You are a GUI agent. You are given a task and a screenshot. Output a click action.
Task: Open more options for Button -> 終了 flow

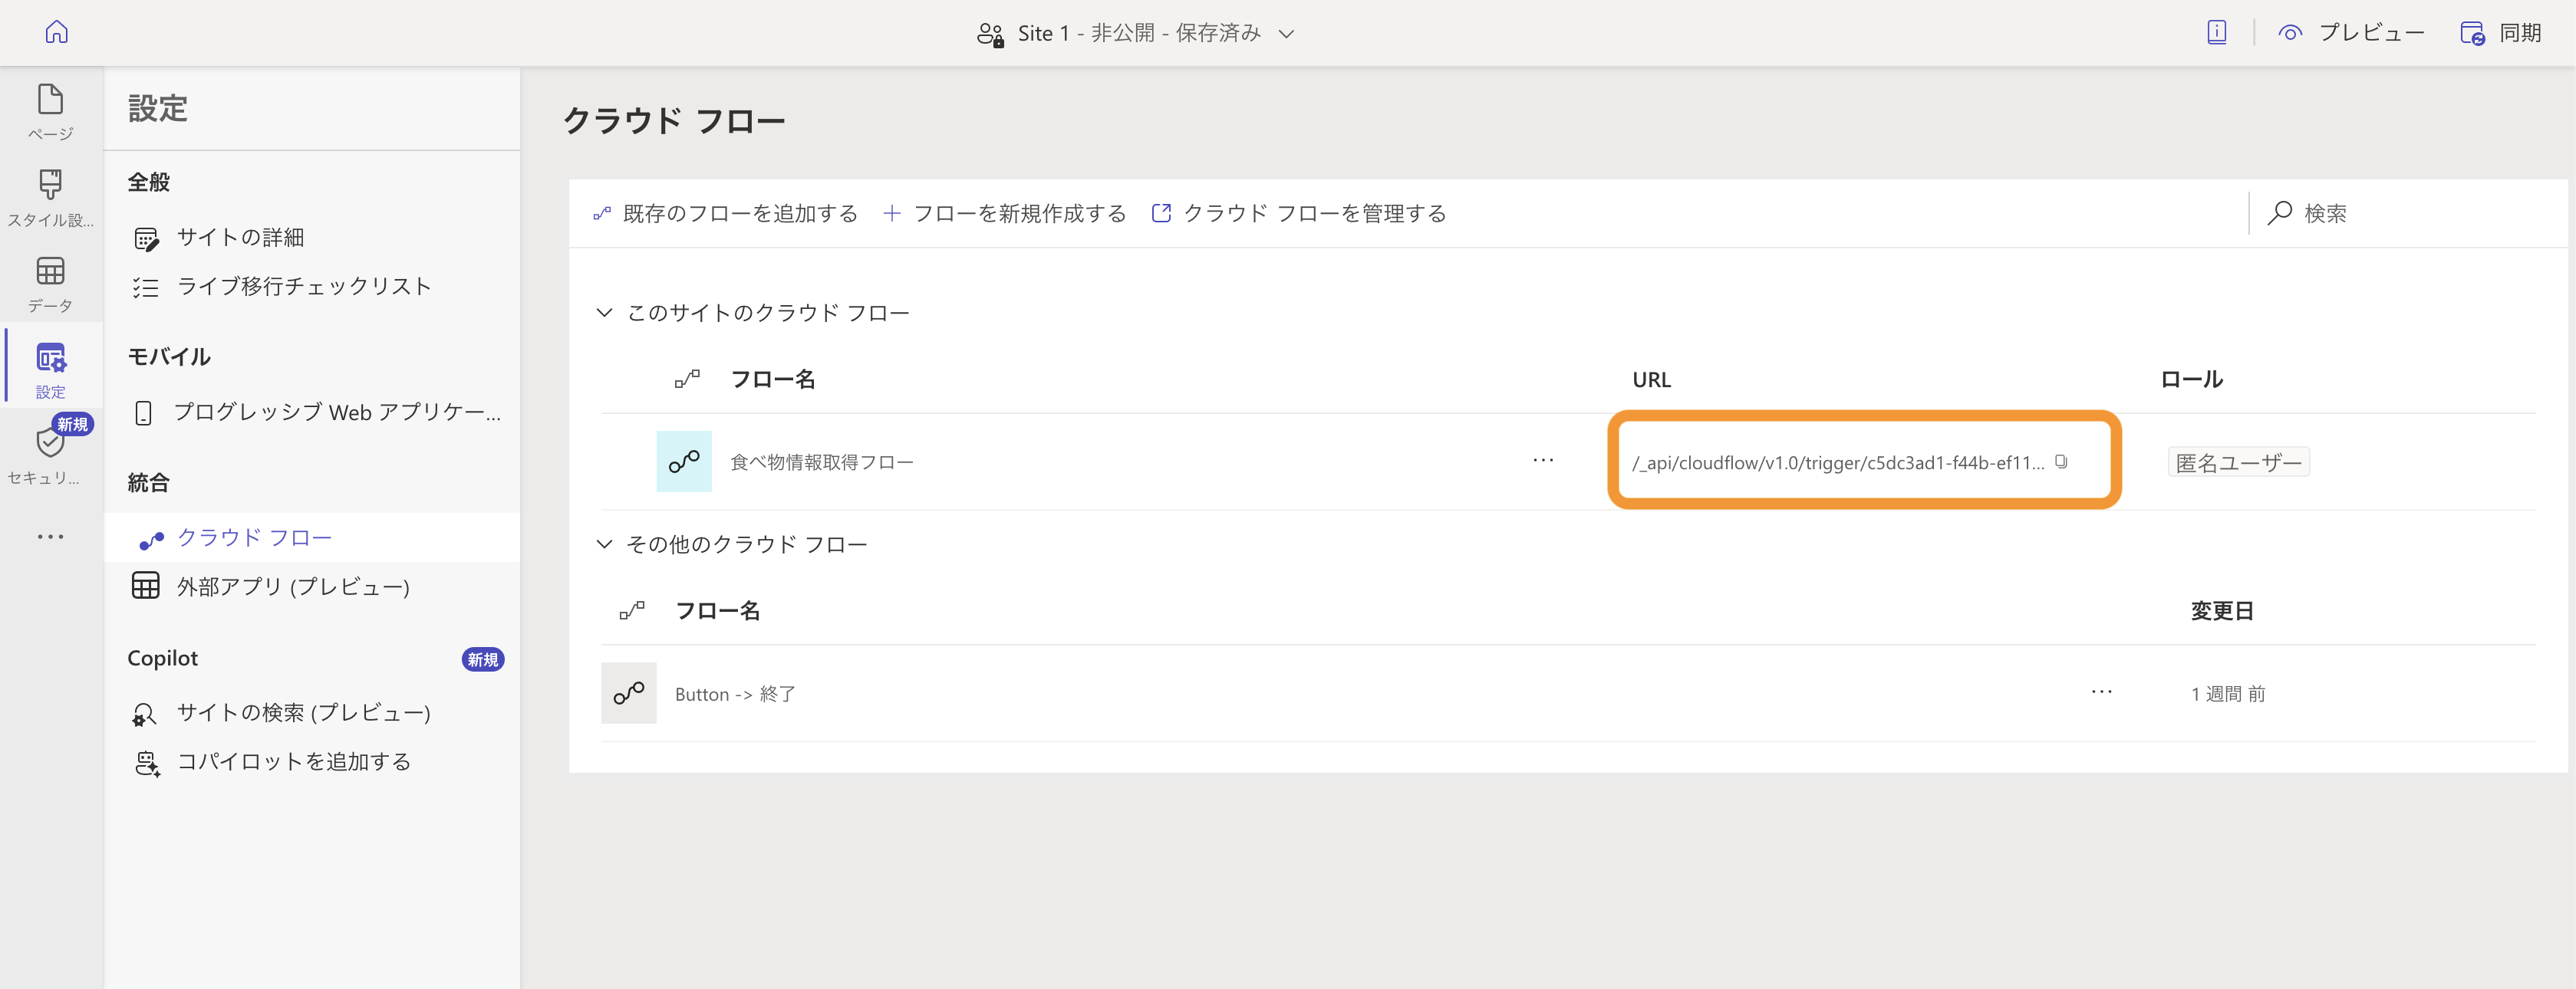click(2101, 692)
